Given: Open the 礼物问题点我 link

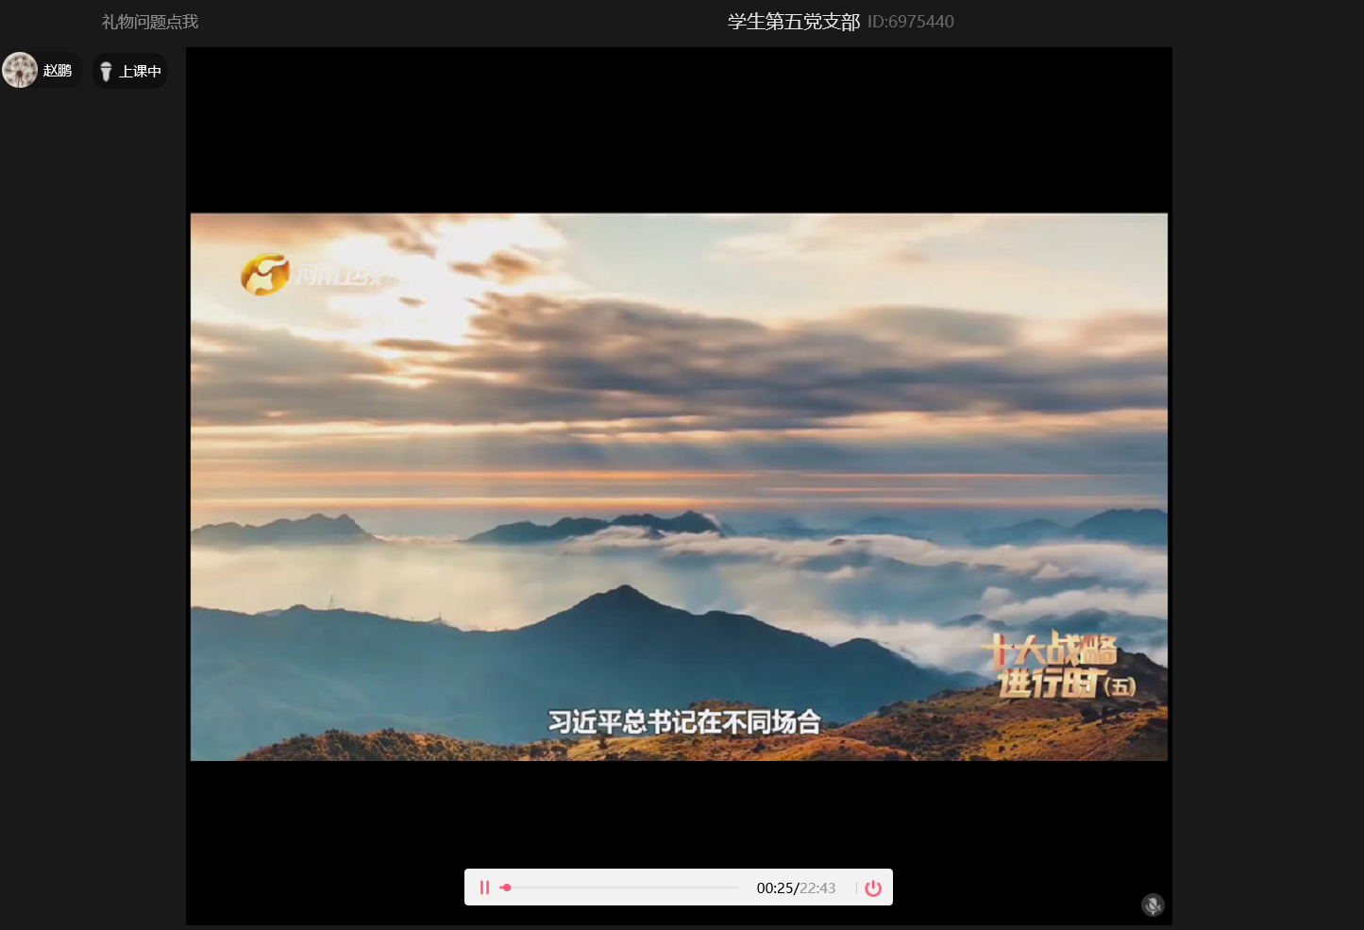Looking at the screenshot, I should click(x=150, y=22).
